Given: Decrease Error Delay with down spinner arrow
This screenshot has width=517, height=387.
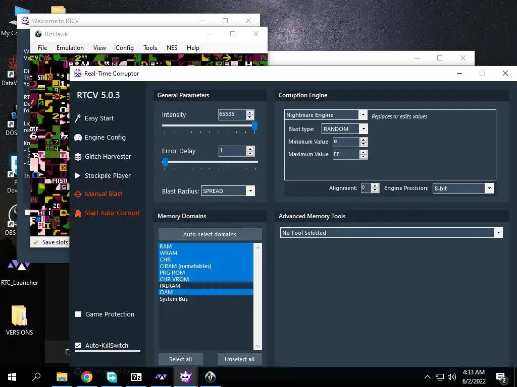Looking at the screenshot, I should click(x=250, y=154).
